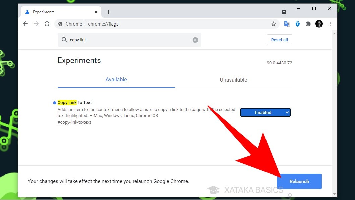
Task: Click the shield security icon in the toolbar
Action: [298, 24]
